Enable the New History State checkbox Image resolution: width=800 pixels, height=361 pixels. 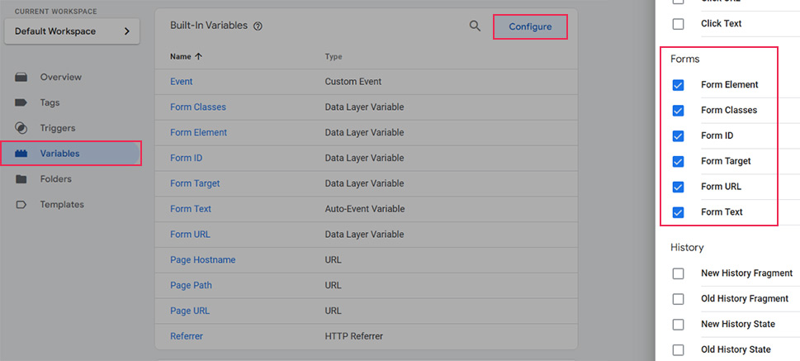point(678,325)
